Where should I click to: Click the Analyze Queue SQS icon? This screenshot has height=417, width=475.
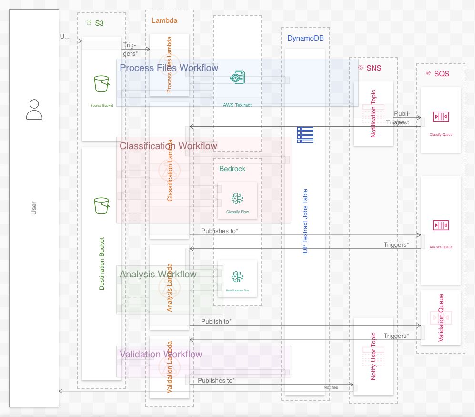click(x=441, y=225)
